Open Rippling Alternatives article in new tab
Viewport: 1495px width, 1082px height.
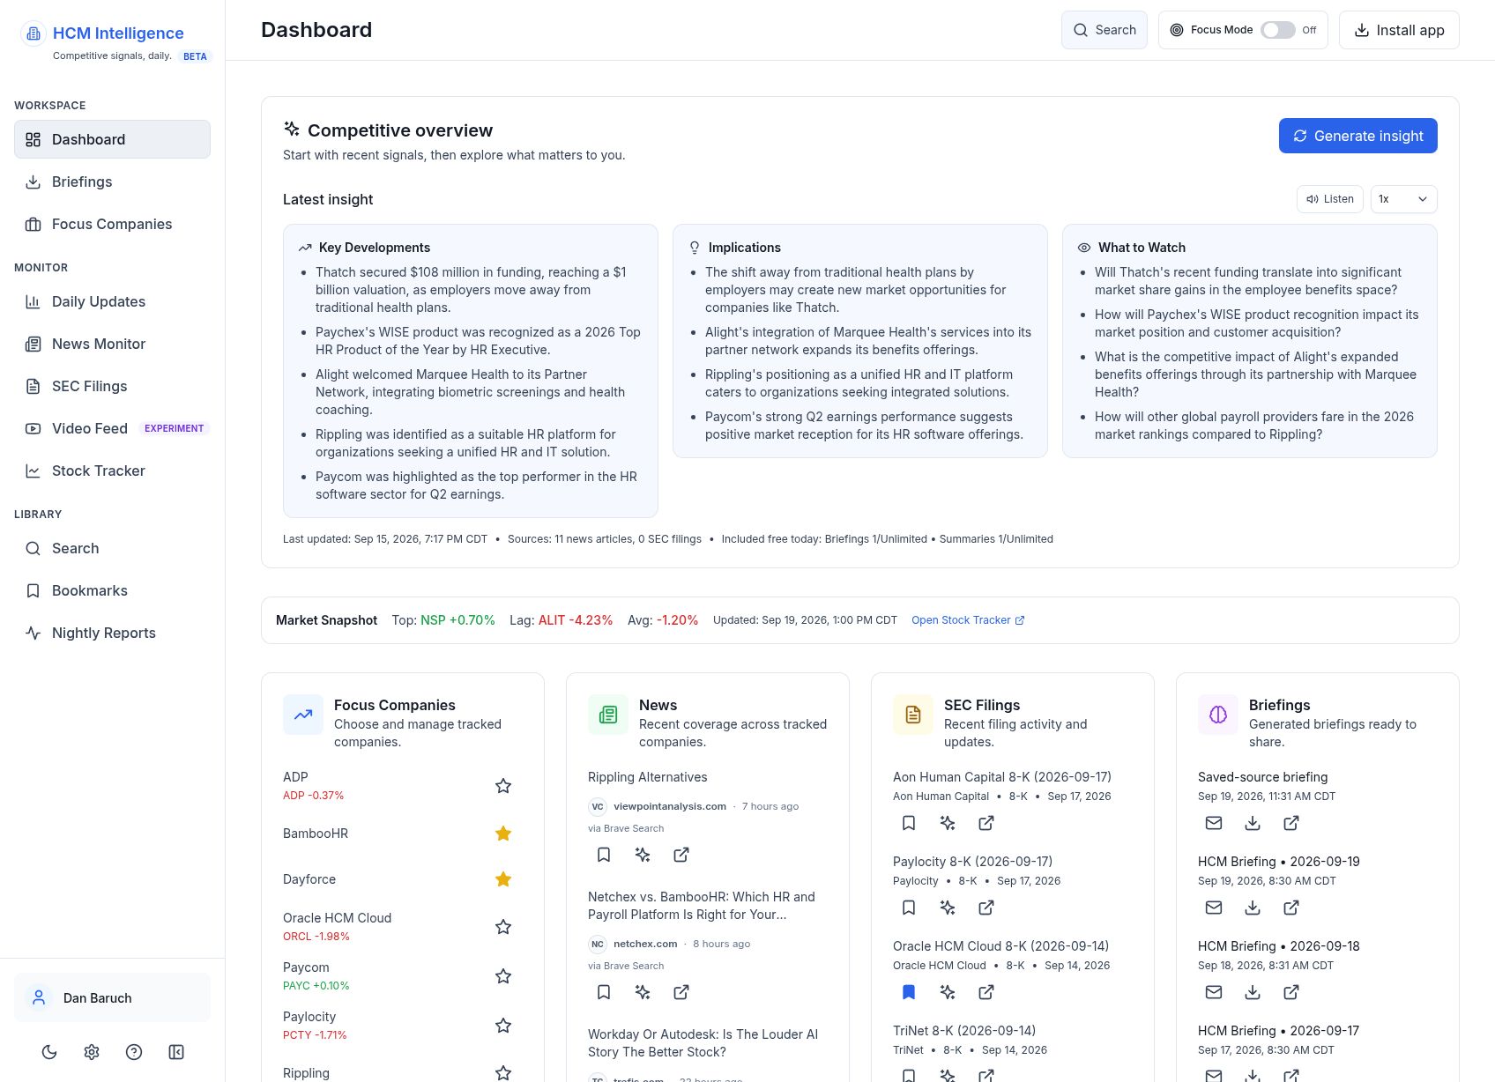(681, 855)
